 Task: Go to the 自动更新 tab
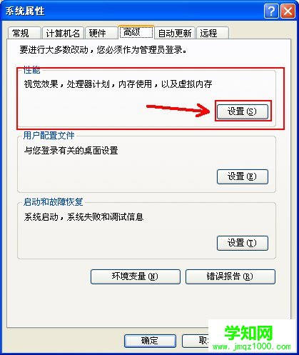pos(175,33)
